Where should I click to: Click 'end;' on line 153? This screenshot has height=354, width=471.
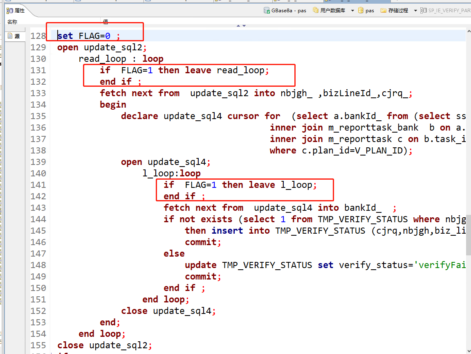click(x=110, y=322)
